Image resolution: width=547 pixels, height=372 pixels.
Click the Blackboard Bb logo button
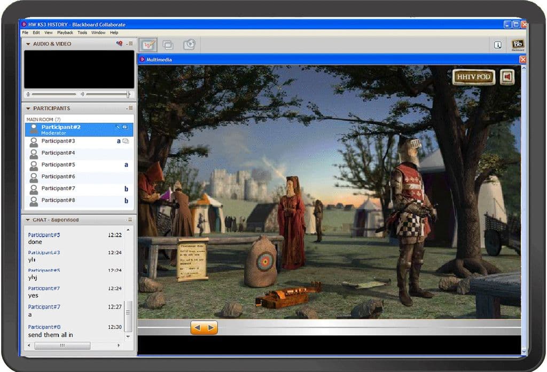tap(518, 44)
